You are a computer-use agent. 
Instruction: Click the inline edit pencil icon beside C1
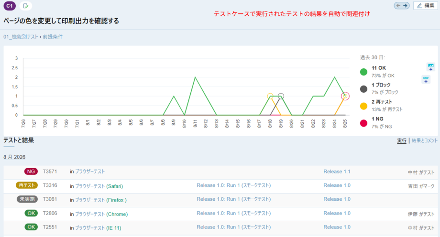[x=25, y=6]
